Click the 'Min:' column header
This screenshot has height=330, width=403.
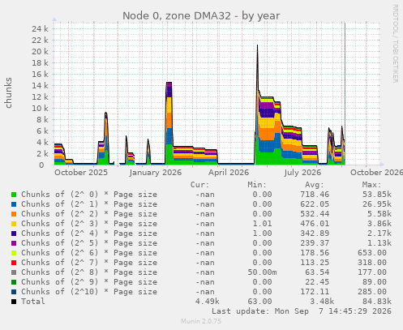coord(257,185)
